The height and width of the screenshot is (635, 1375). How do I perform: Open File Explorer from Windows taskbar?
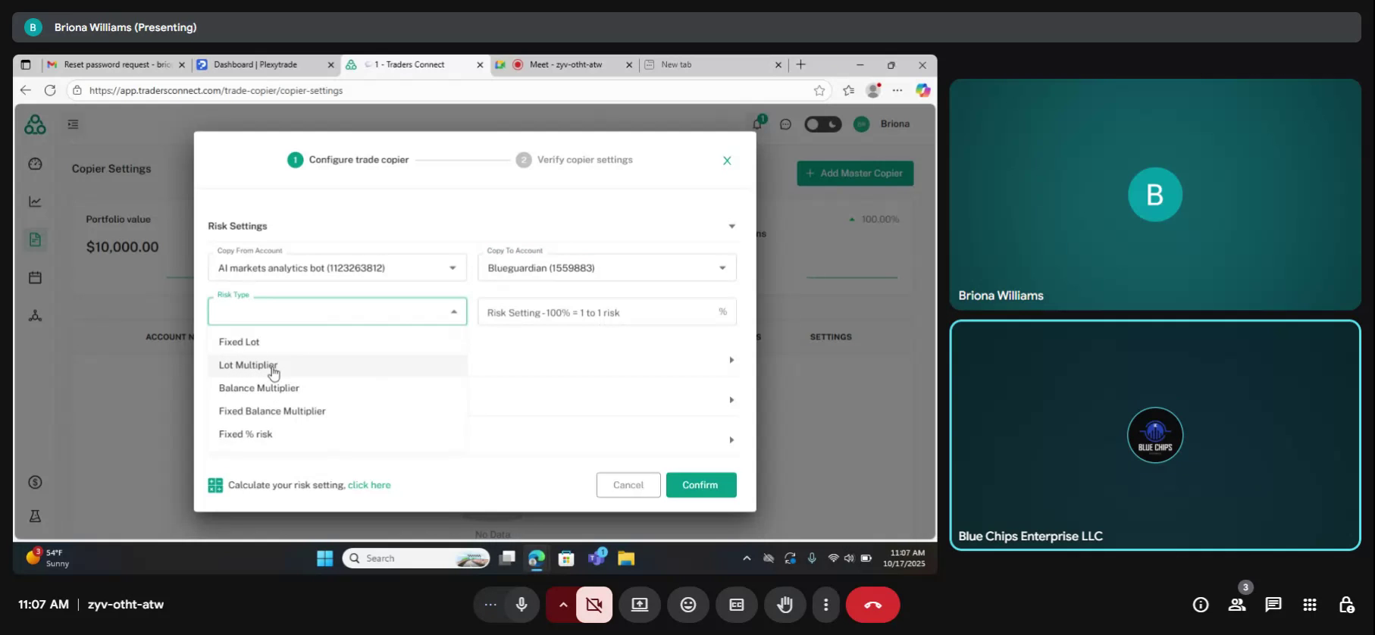(626, 558)
